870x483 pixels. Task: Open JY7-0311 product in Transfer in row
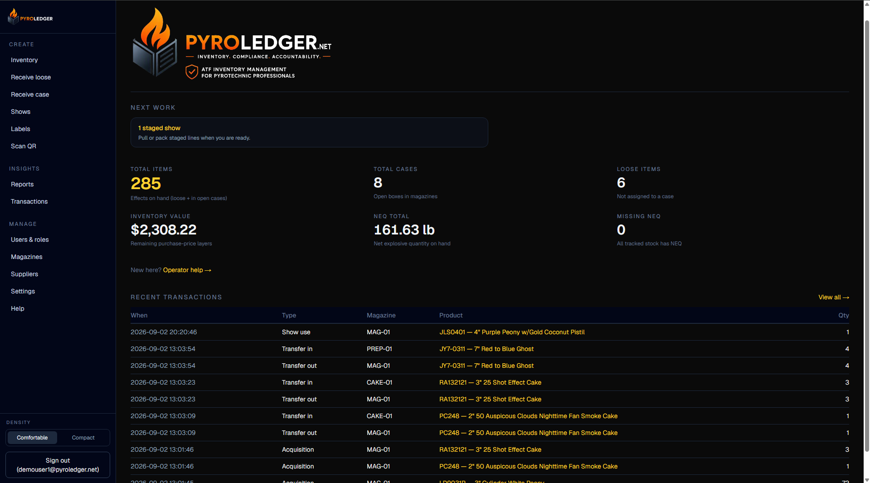click(486, 349)
